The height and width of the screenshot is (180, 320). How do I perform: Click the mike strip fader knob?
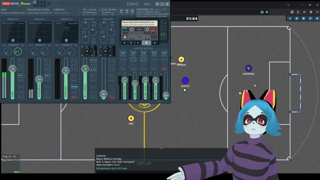(12, 69)
